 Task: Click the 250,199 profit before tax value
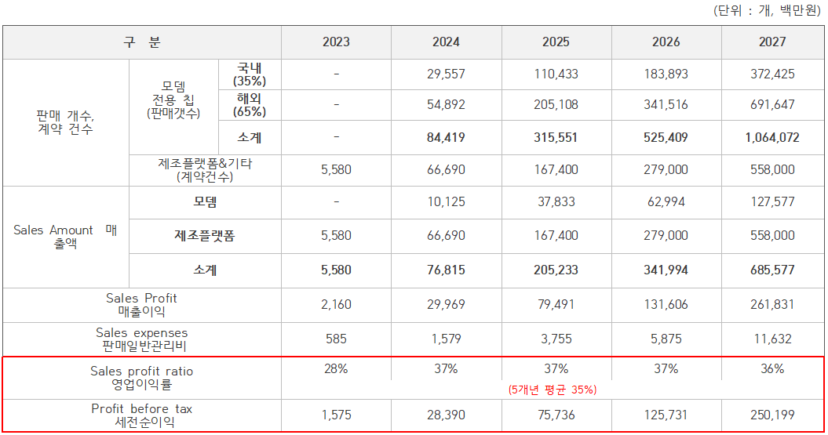click(772, 415)
